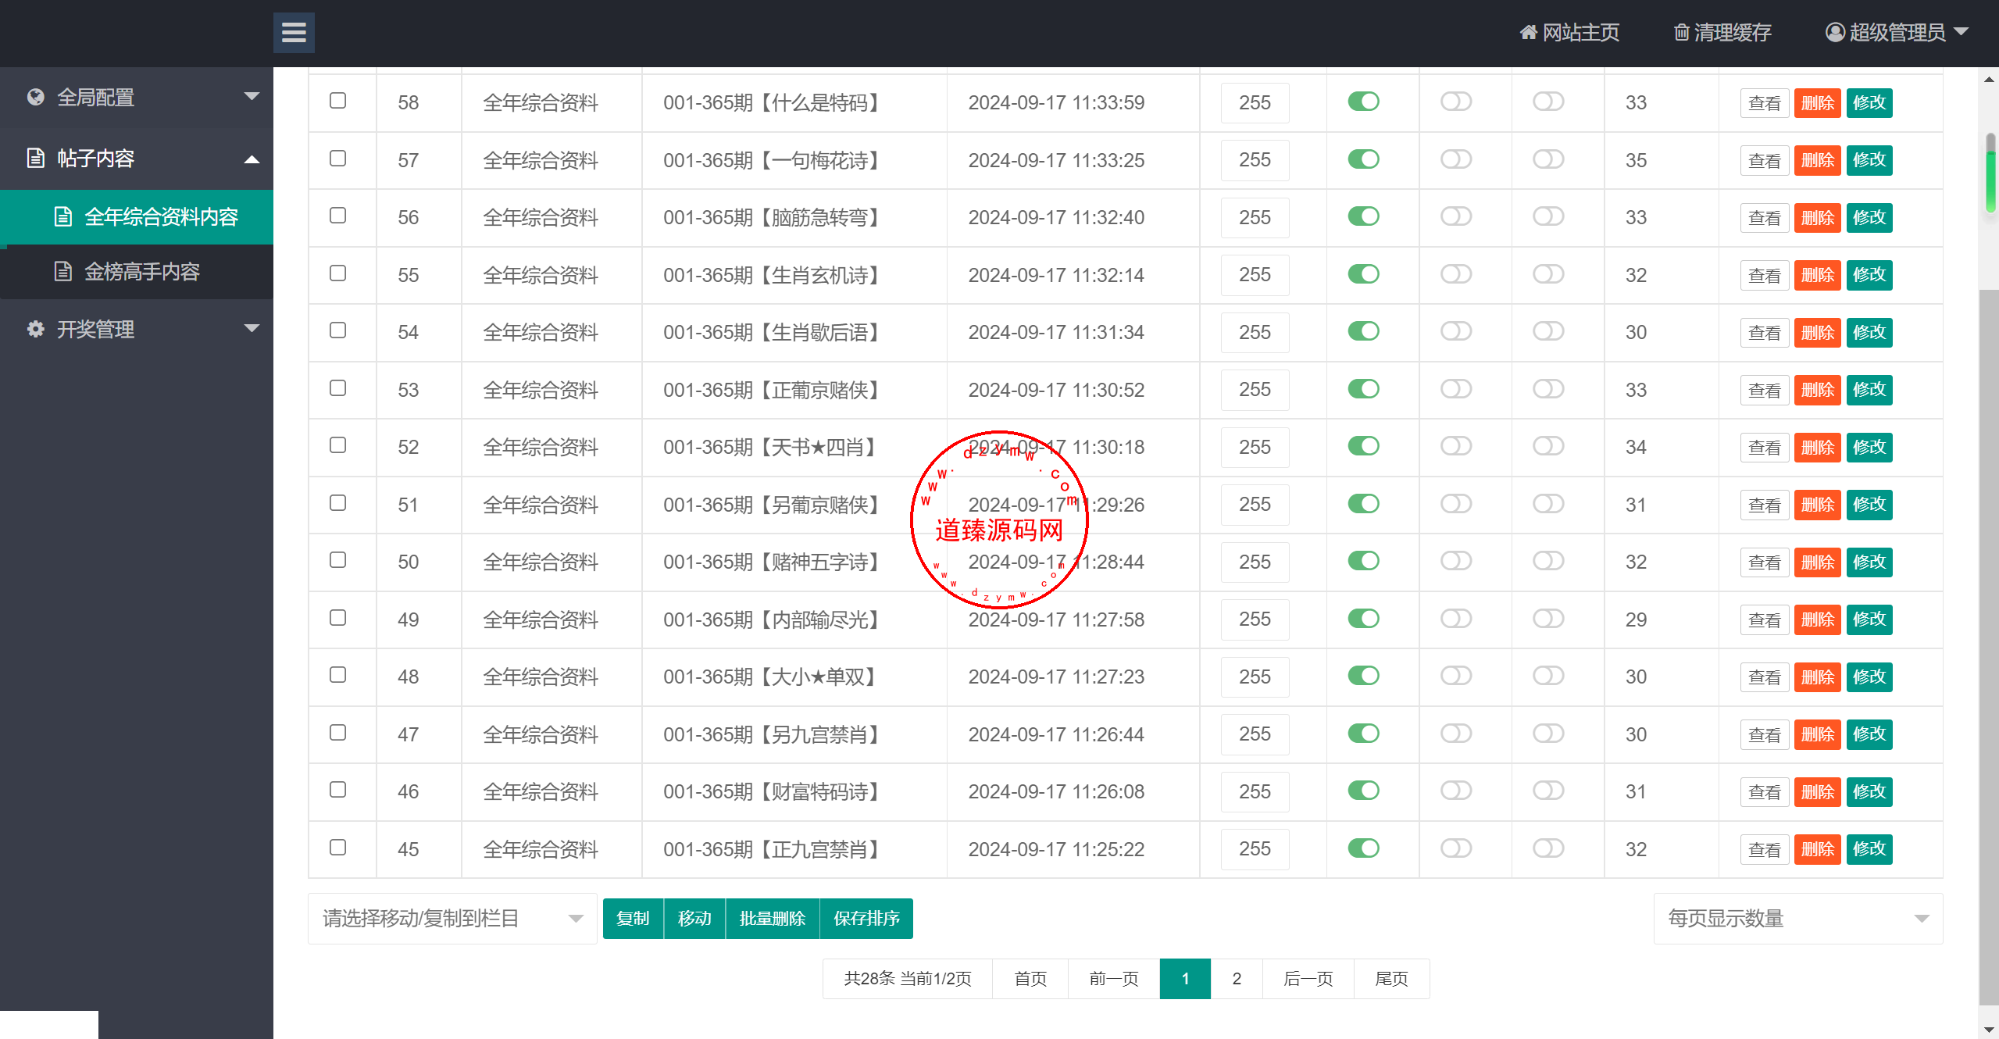This screenshot has width=1999, height=1039.
Task: Disable the green switch for row 53
Action: (x=1363, y=389)
